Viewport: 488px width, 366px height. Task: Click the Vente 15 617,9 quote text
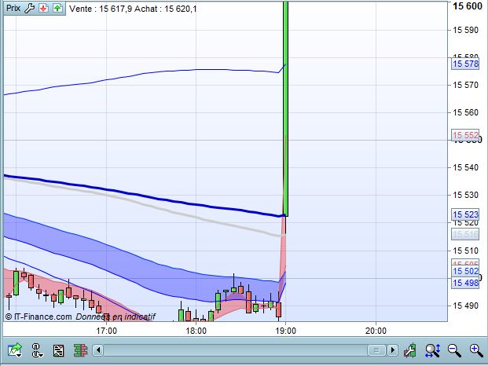[101, 9]
